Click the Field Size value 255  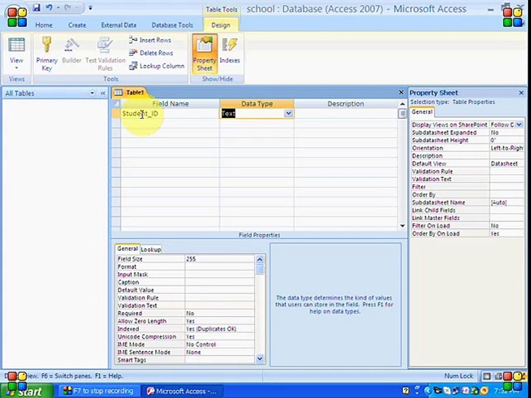click(220, 259)
